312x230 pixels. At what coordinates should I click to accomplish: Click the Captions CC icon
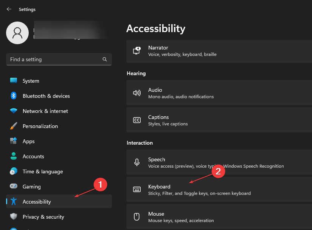pos(137,120)
